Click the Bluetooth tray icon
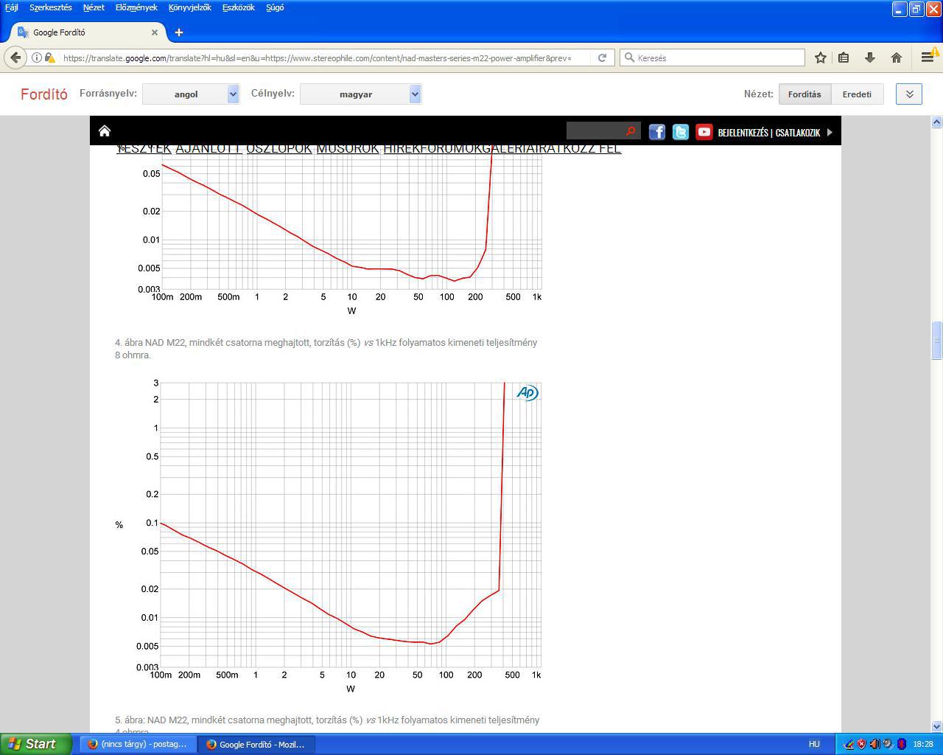Image resolution: width=943 pixels, height=755 pixels. coord(901,744)
